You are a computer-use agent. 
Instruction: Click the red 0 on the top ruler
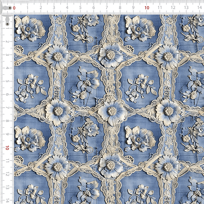coord(14,7)
